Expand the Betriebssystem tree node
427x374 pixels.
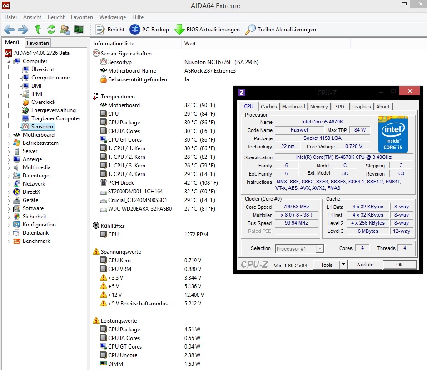9,143
